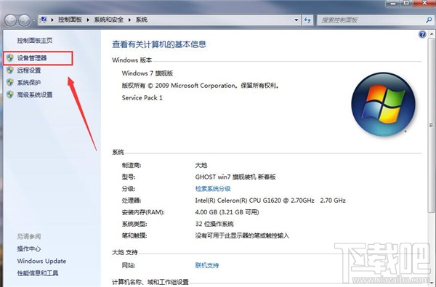The width and height of the screenshot is (436, 287).
Task: Click the 查看有关计算机的基本信息 heading
Action: [x=159, y=44]
